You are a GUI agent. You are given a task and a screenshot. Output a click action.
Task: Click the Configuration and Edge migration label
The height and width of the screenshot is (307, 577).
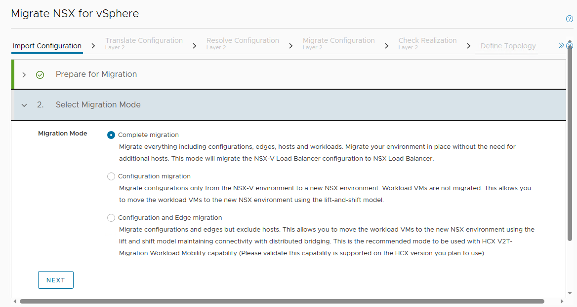tap(170, 218)
